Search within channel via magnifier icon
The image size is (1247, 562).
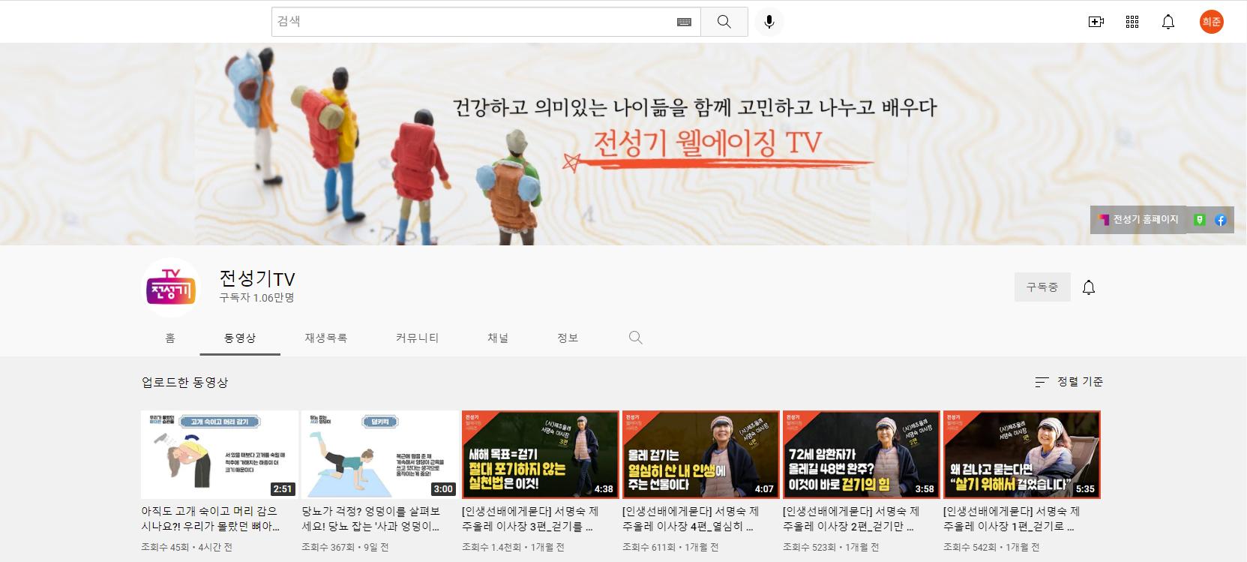point(636,338)
